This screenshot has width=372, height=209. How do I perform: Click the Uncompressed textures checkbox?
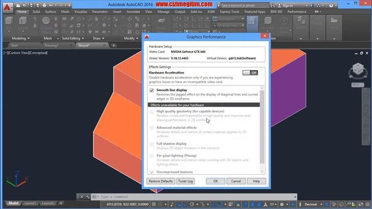click(x=152, y=172)
